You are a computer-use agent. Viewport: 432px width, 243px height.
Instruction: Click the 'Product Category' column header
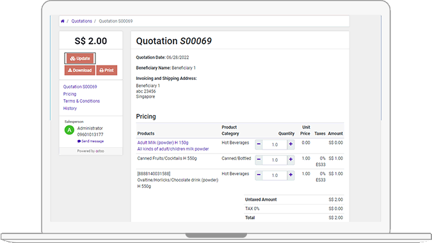click(x=230, y=130)
